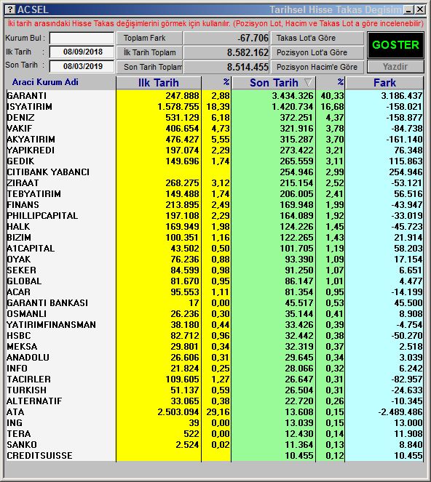Image resolution: width=431 pixels, height=482 pixels.
Task: Select Takas Lot'a Göre option
Action: (x=317, y=38)
